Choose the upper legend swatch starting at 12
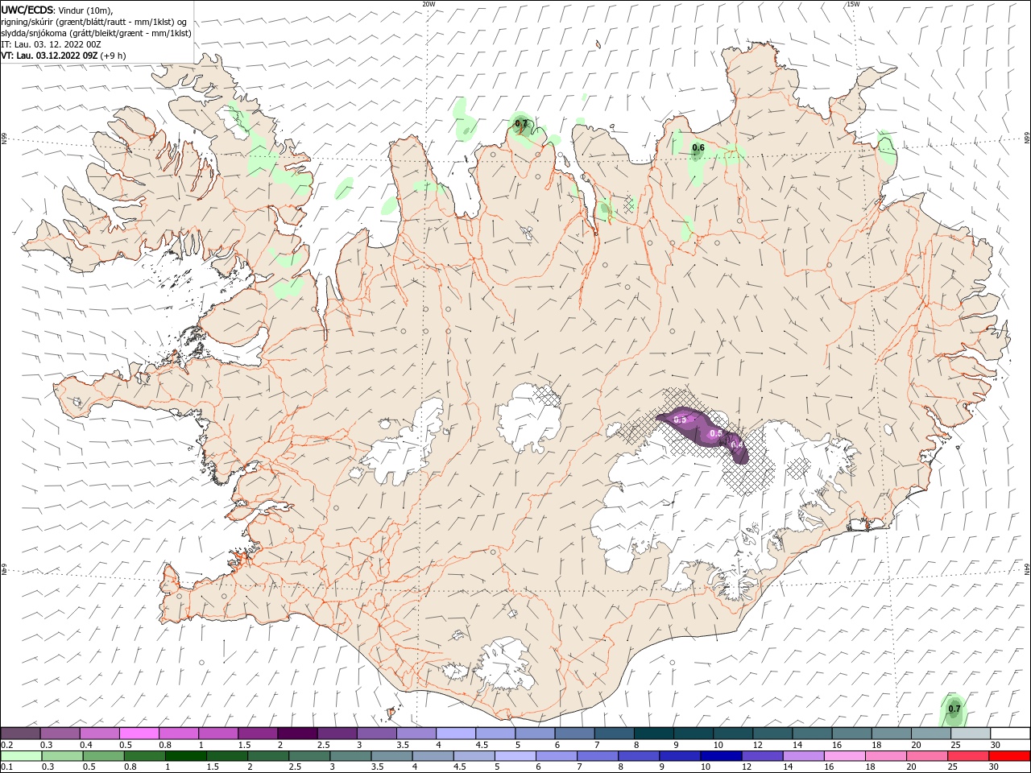Viewport: 1031px width, 773px height. [772, 734]
